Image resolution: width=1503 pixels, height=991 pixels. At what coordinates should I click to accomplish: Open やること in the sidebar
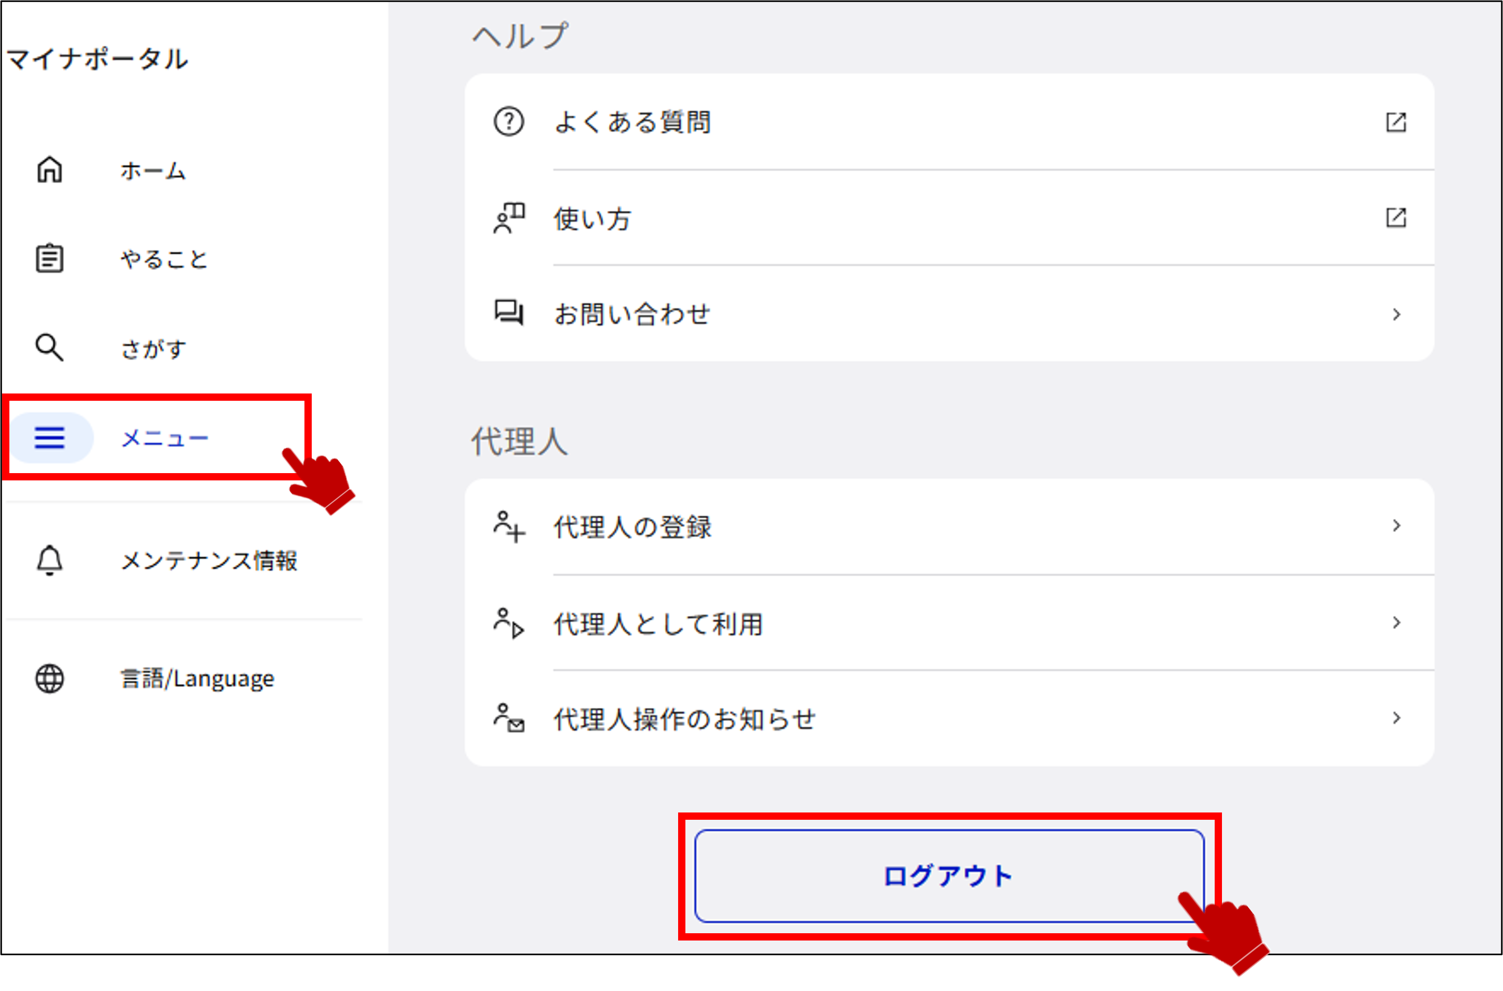click(164, 259)
